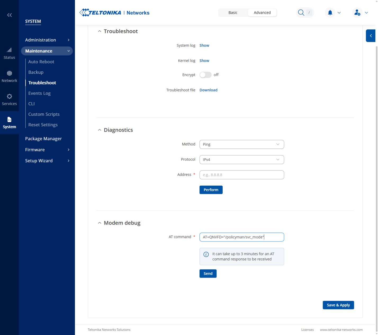
Task: Collapse the Modem debug section
Action: 100,223
